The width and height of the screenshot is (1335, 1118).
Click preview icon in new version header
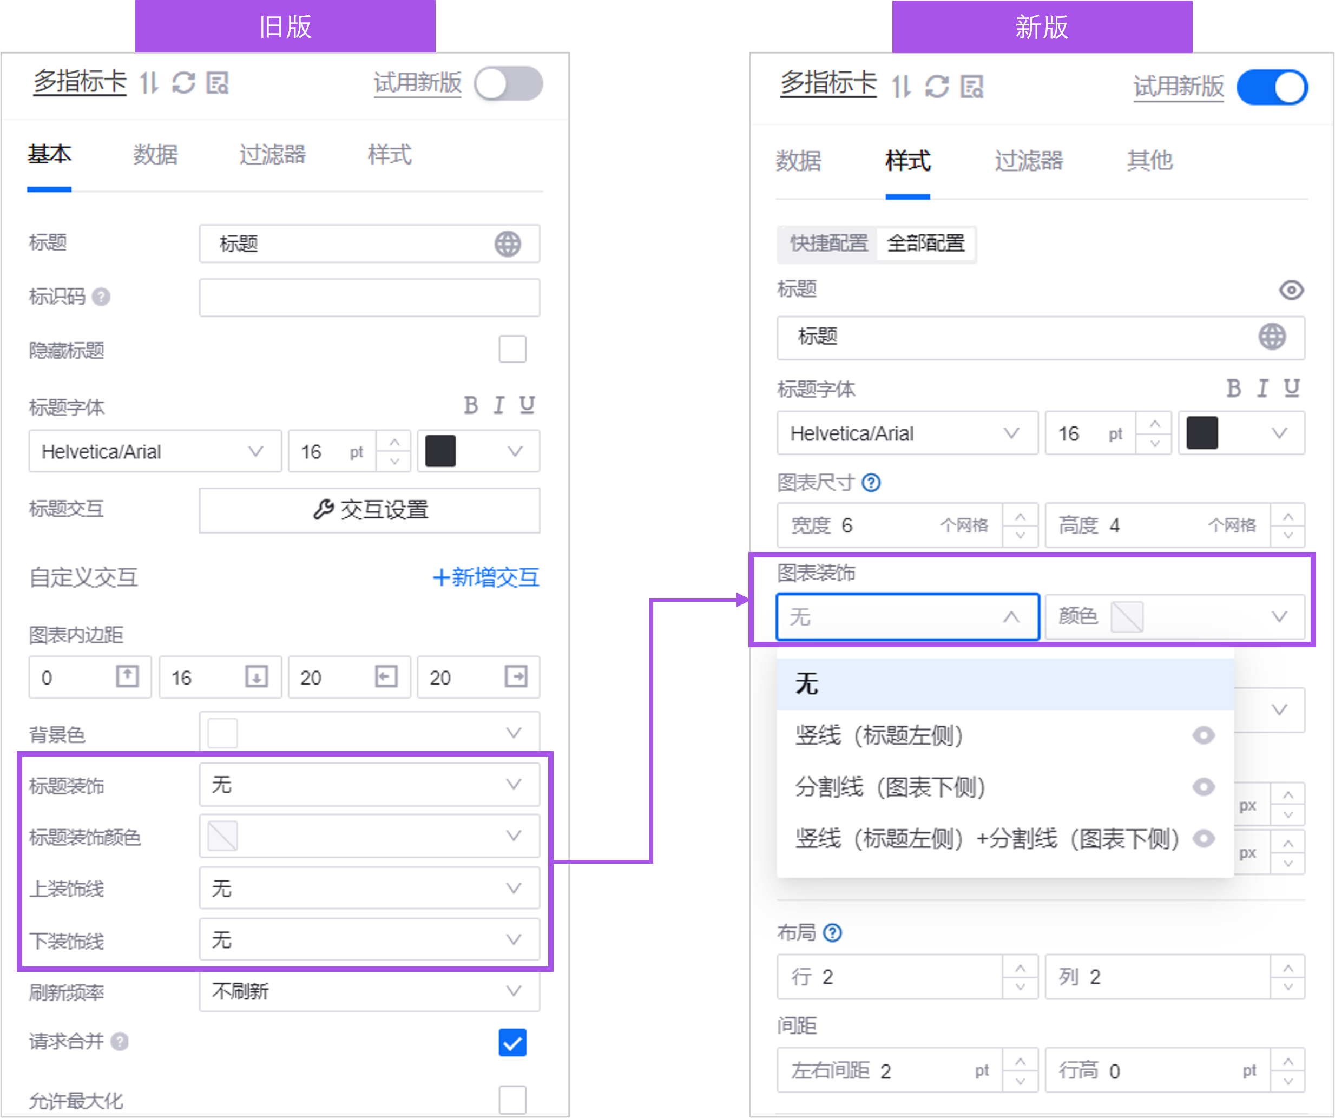972,87
